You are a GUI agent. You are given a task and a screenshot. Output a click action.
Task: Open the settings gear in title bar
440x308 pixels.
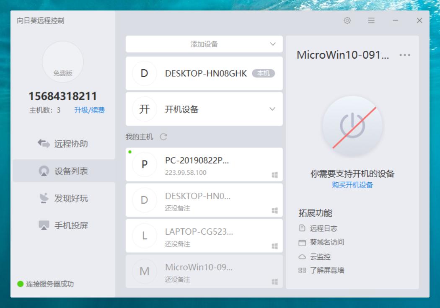click(x=347, y=21)
